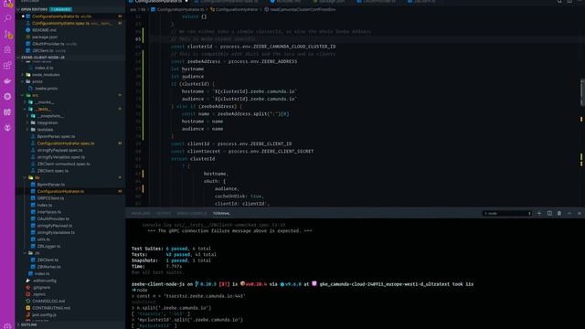
Task: Switch to the PROBLEMS panel tab
Action: click(x=141, y=213)
